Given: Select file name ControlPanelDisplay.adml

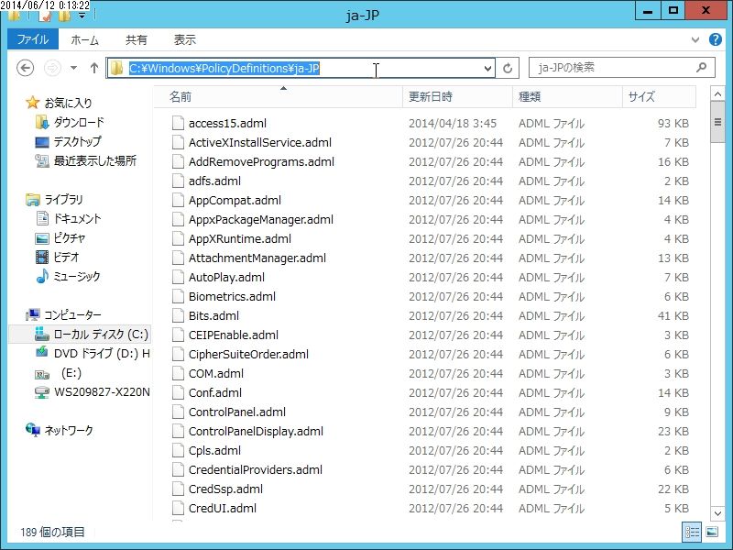Looking at the screenshot, I should [x=256, y=431].
